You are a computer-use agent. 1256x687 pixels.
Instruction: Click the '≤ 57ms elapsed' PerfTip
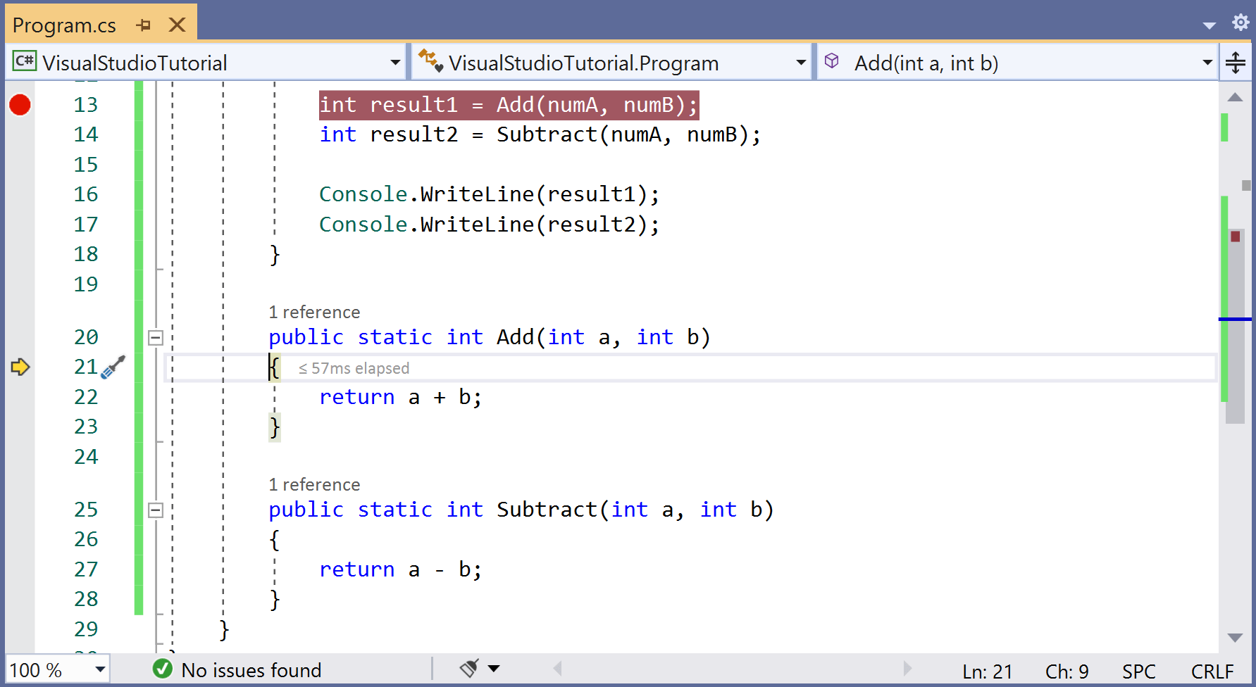click(x=353, y=367)
